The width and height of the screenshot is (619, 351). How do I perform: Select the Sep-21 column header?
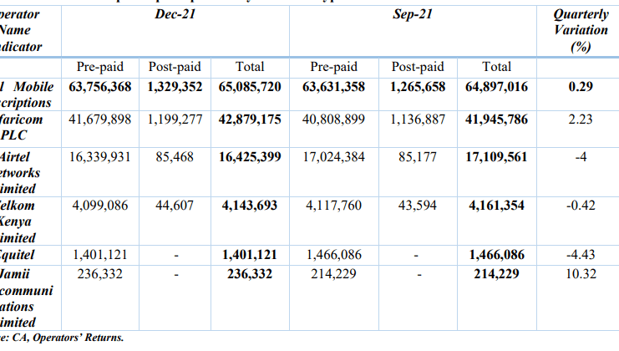(x=413, y=14)
